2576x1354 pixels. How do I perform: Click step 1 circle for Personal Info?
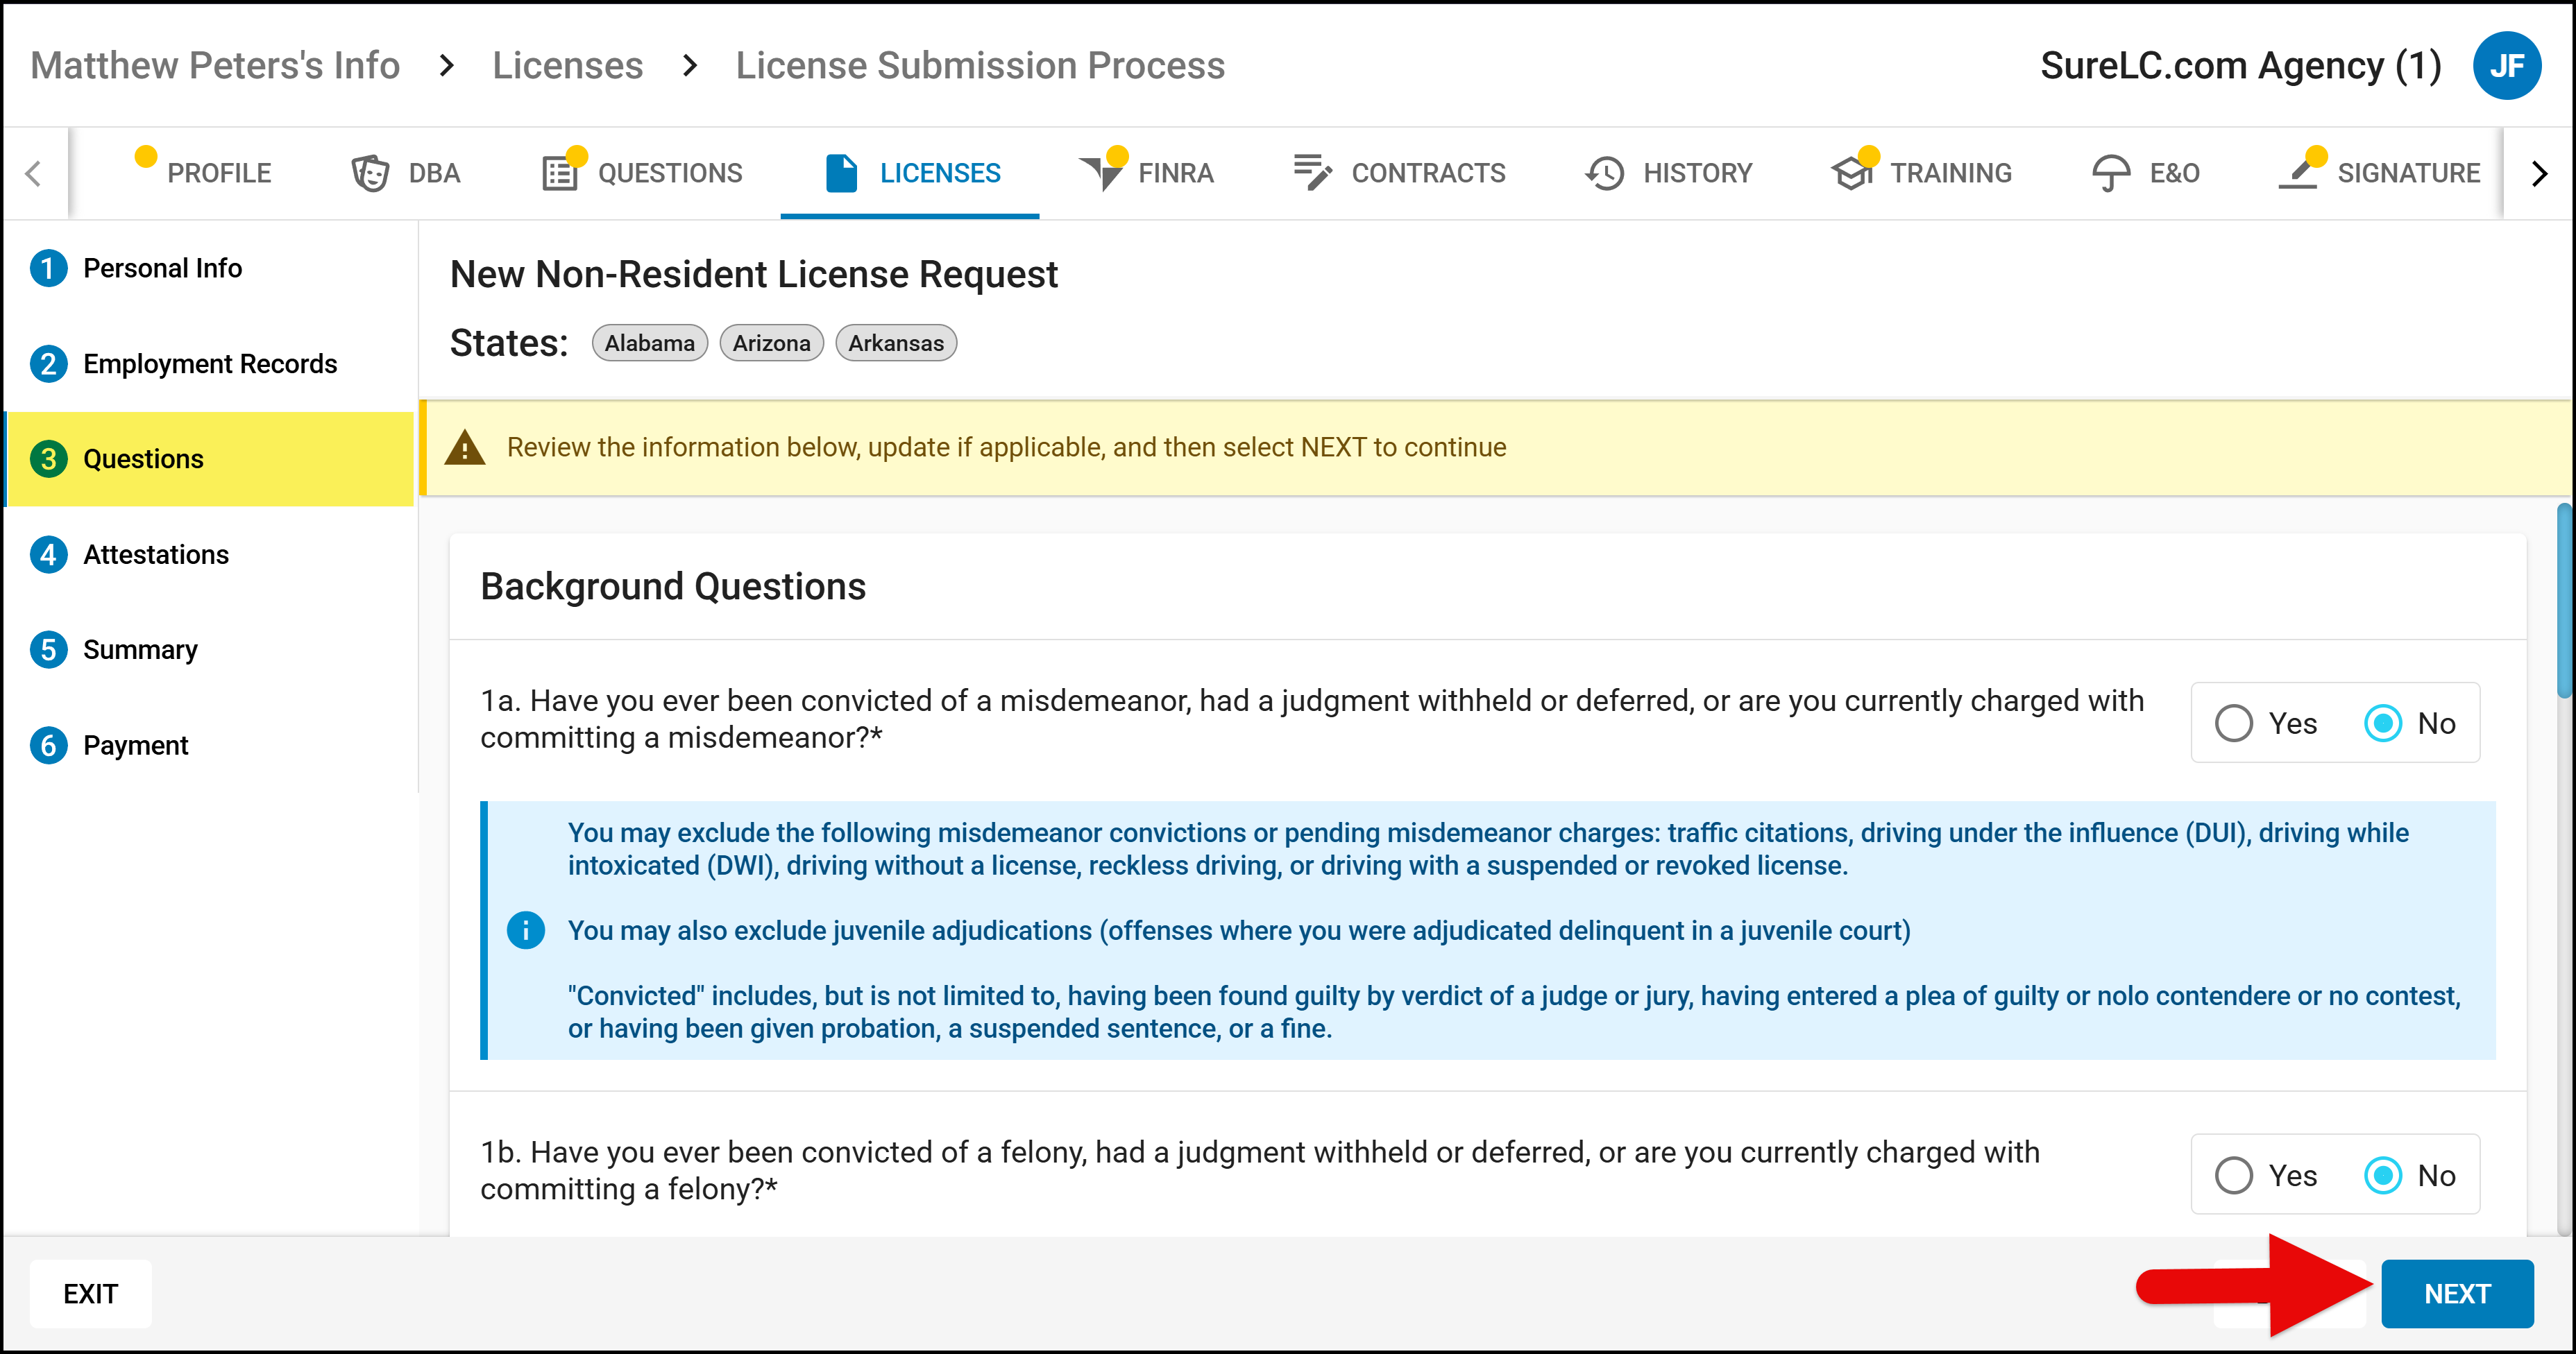[49, 268]
